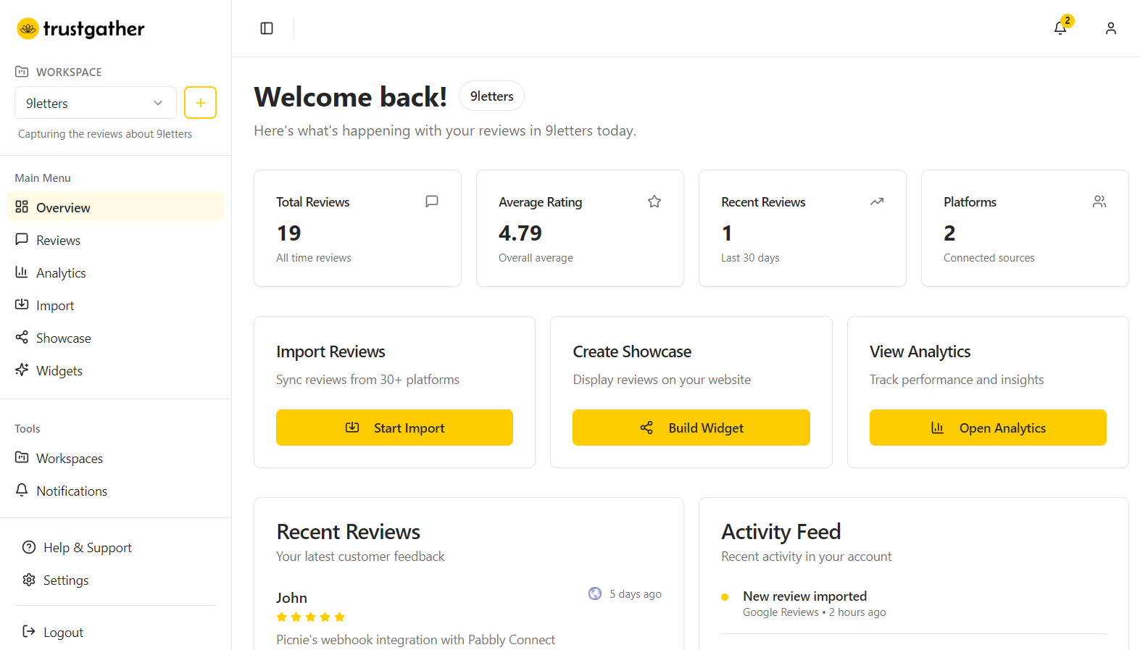
Task: Click the Import Reviews card heading
Action: (x=330, y=351)
